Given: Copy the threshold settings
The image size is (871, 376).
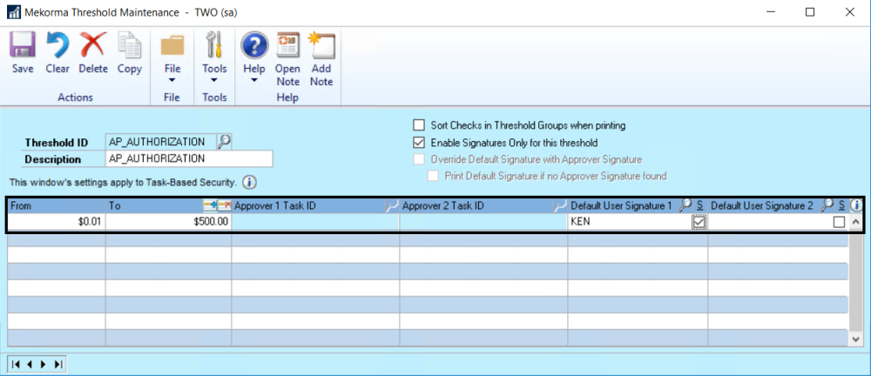Looking at the screenshot, I should 130,53.
